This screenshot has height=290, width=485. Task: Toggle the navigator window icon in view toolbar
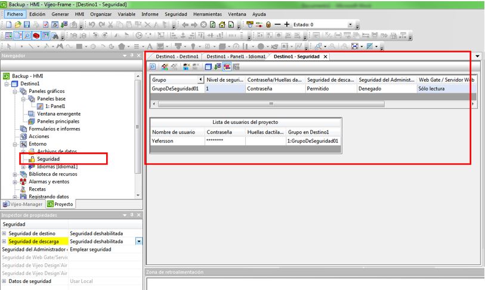(9, 36)
